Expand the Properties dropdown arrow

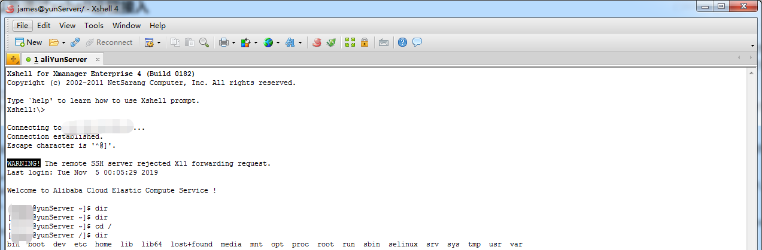click(159, 42)
